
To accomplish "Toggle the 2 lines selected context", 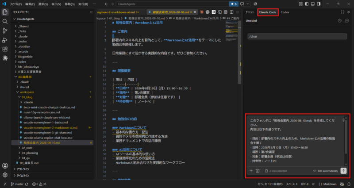I will [x=276, y=171].
